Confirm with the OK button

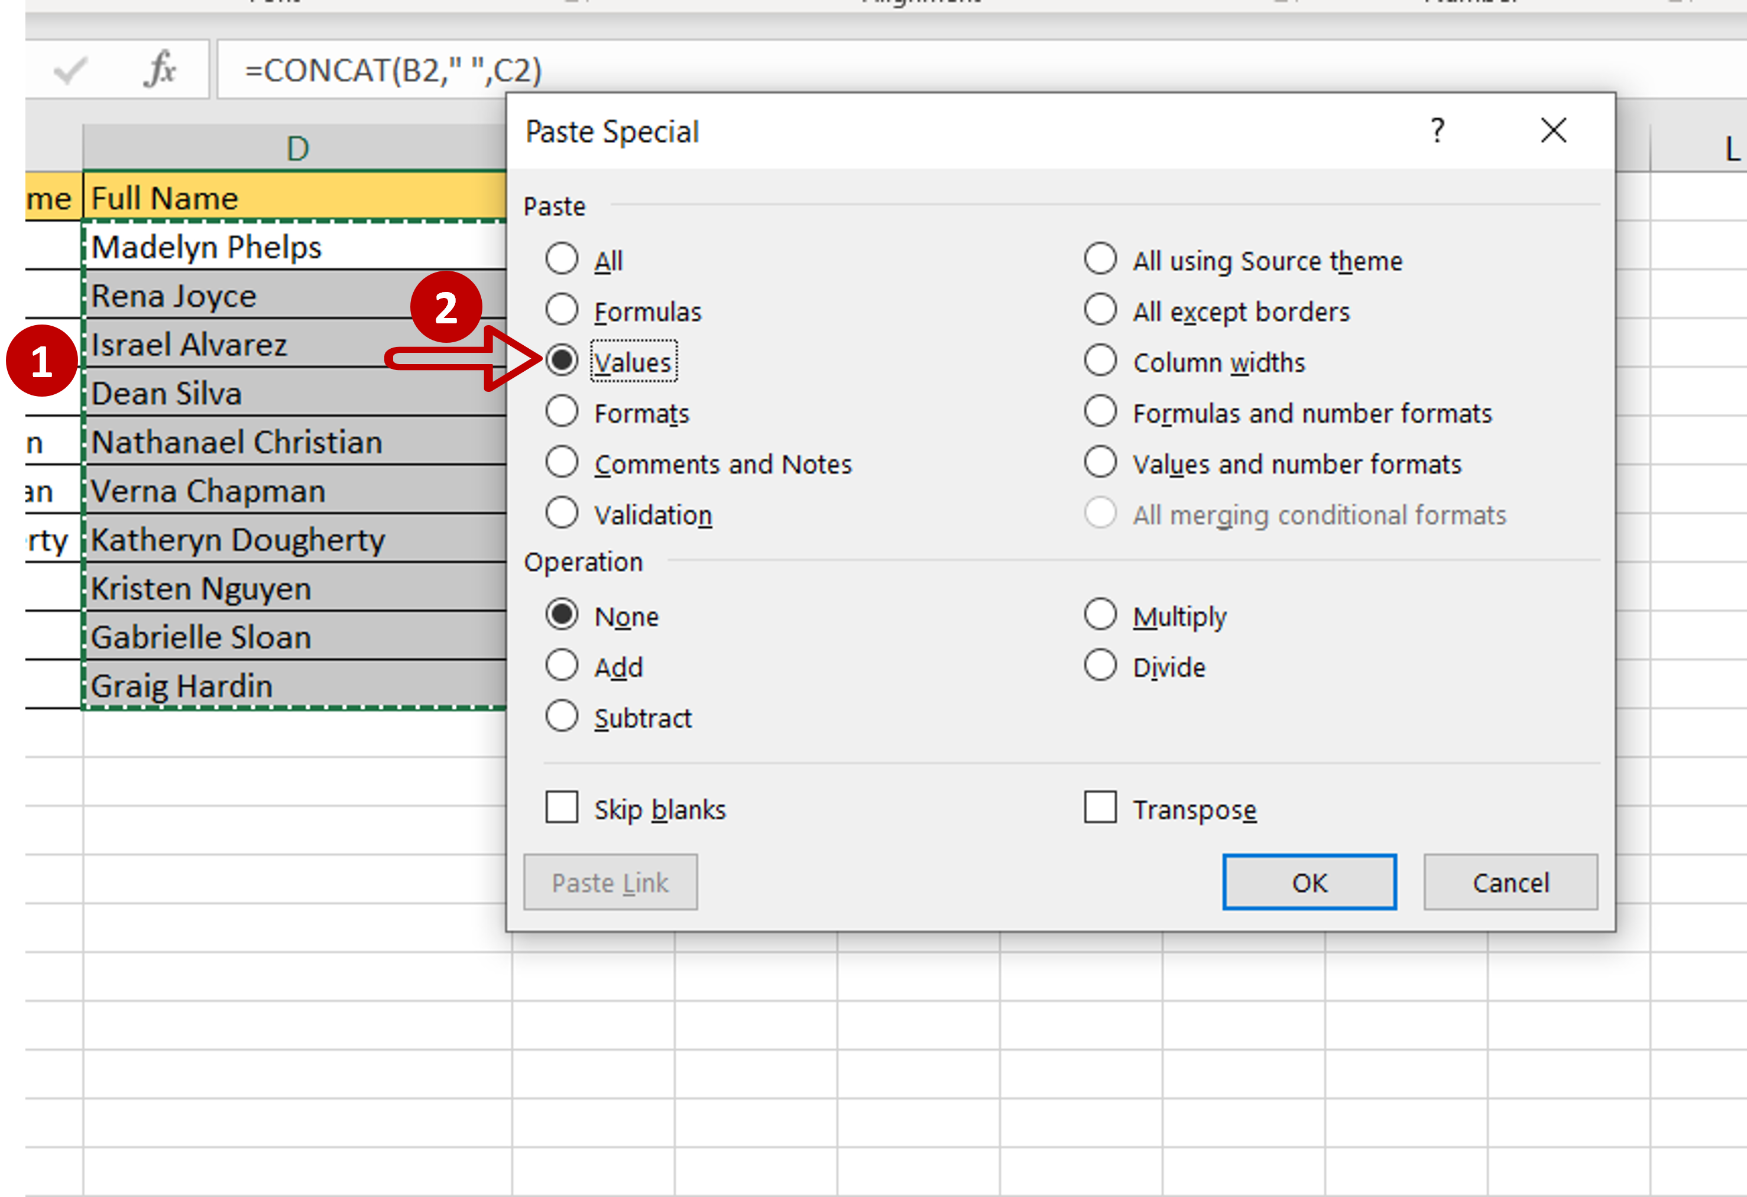(x=1309, y=882)
